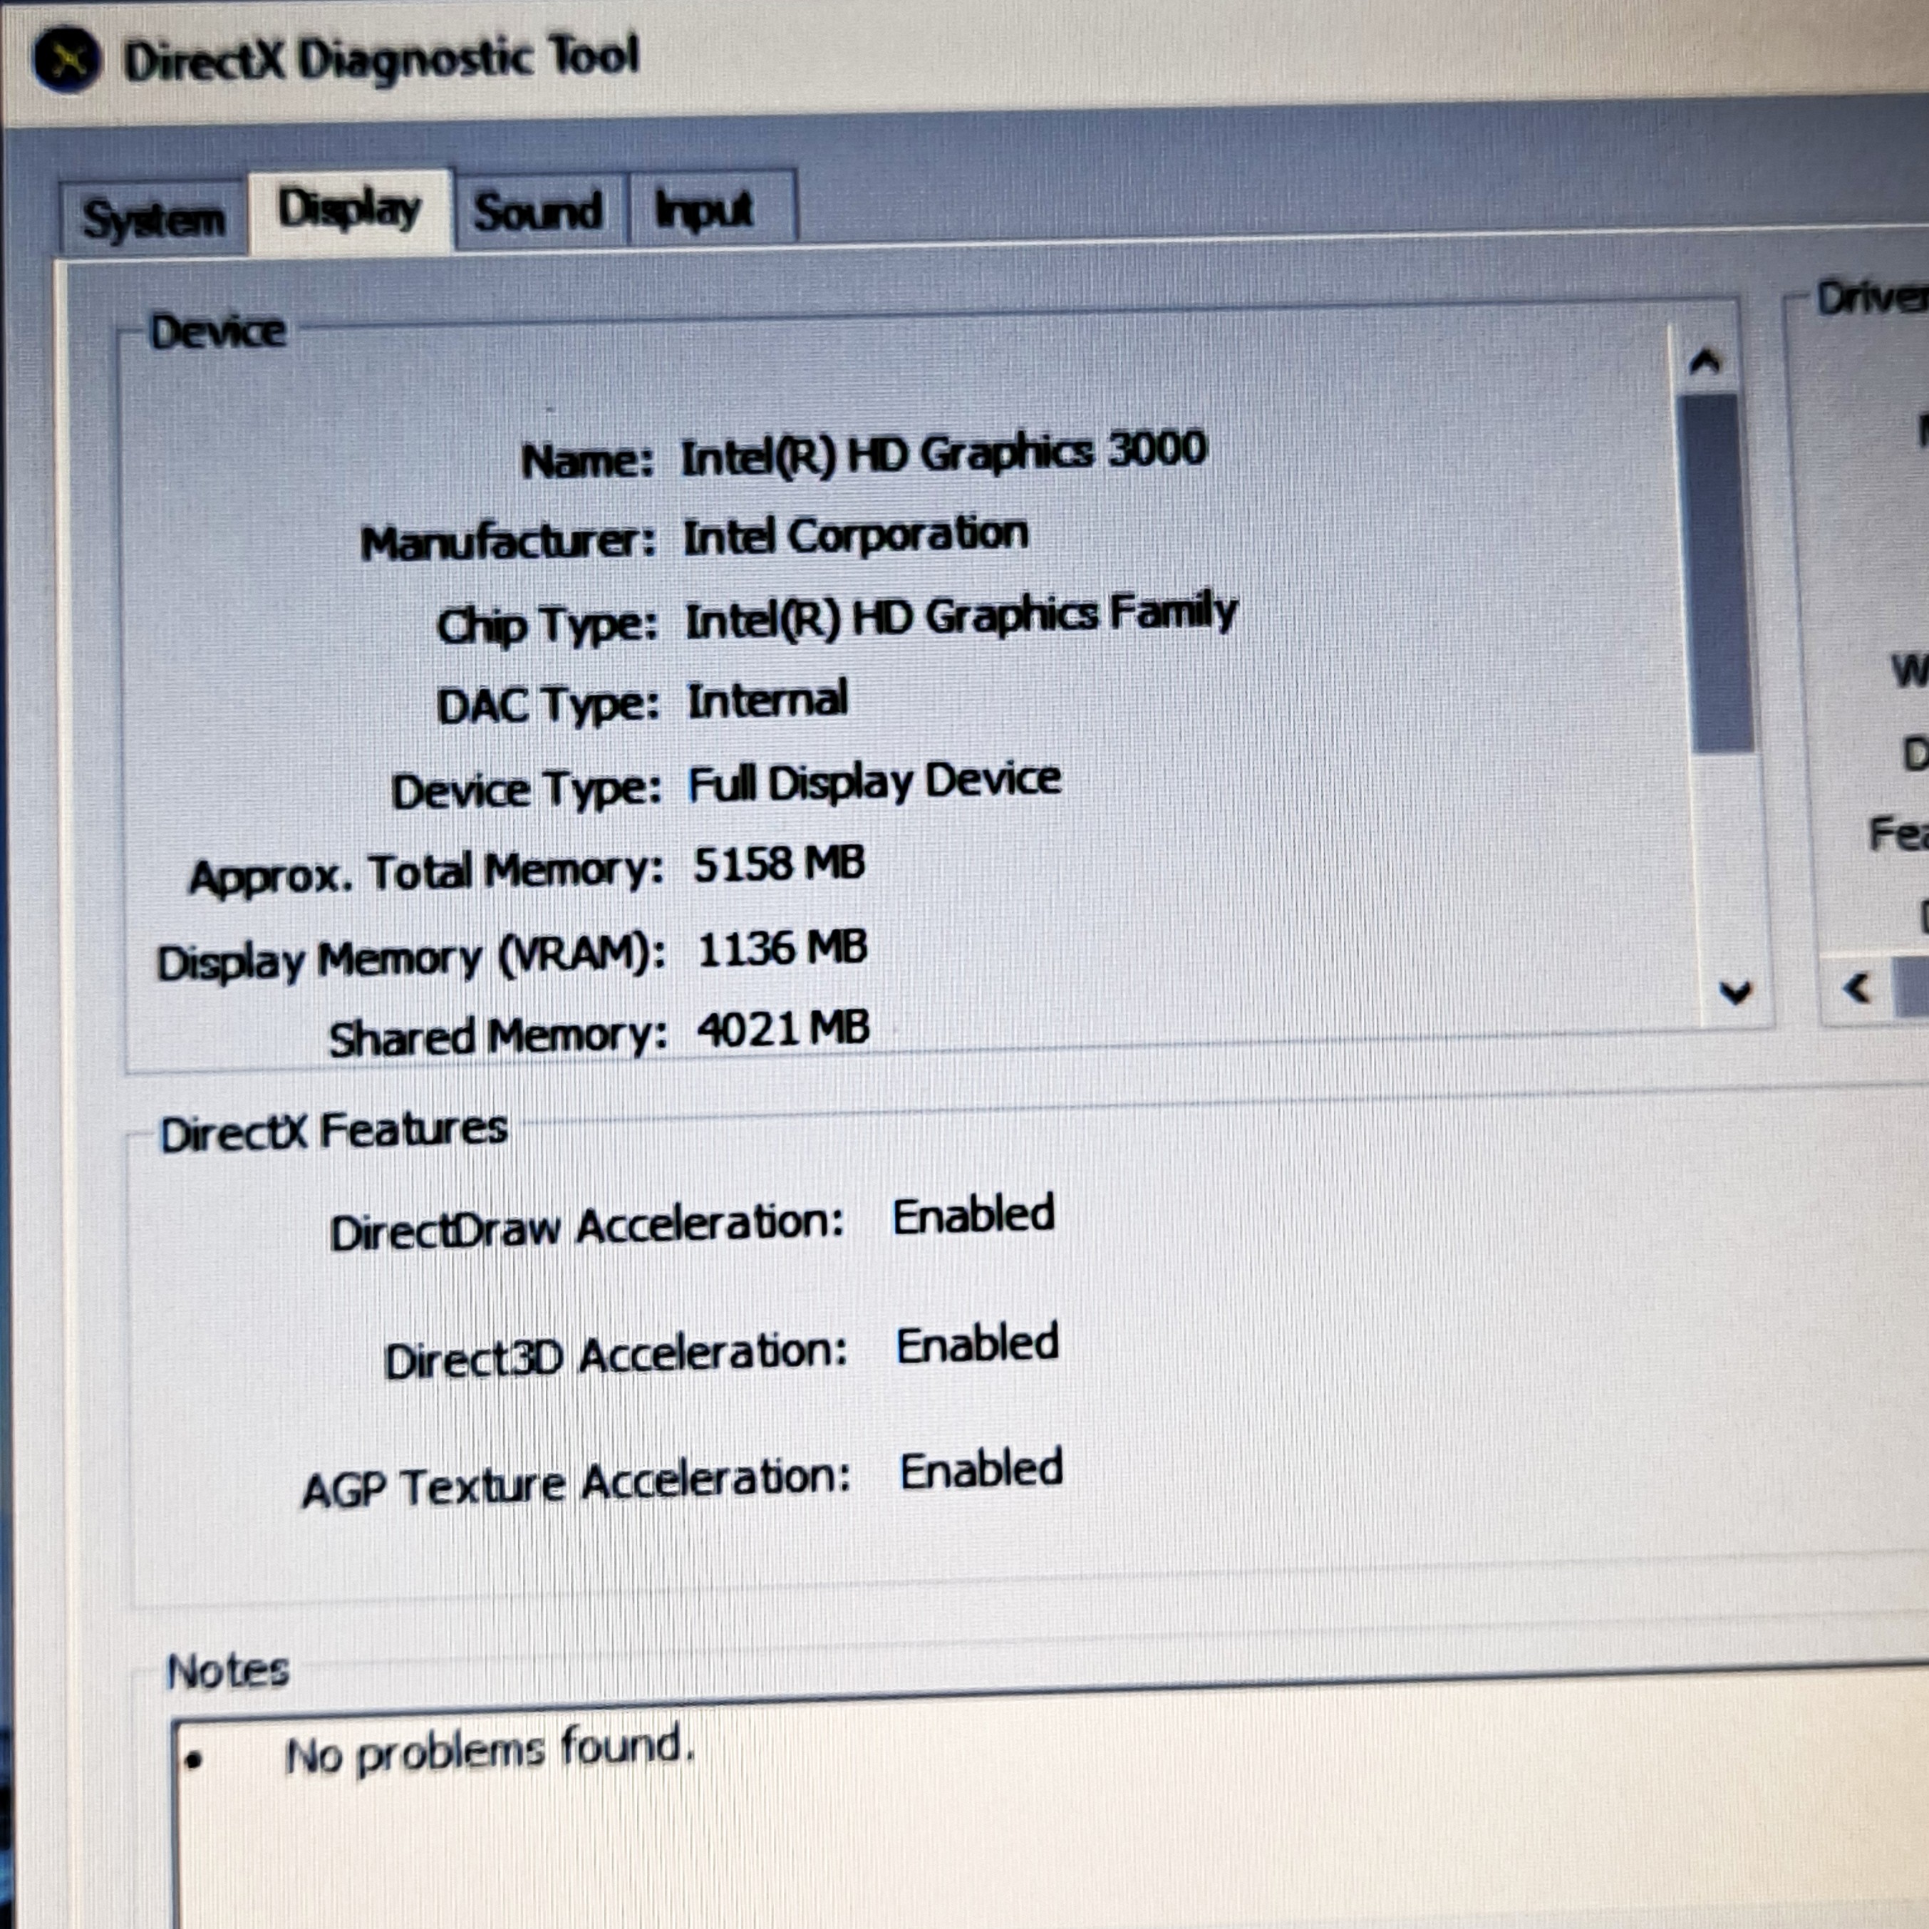Click the Device list vertical scrollbar thumb
This screenshot has height=1929, width=1929.
(x=1717, y=572)
